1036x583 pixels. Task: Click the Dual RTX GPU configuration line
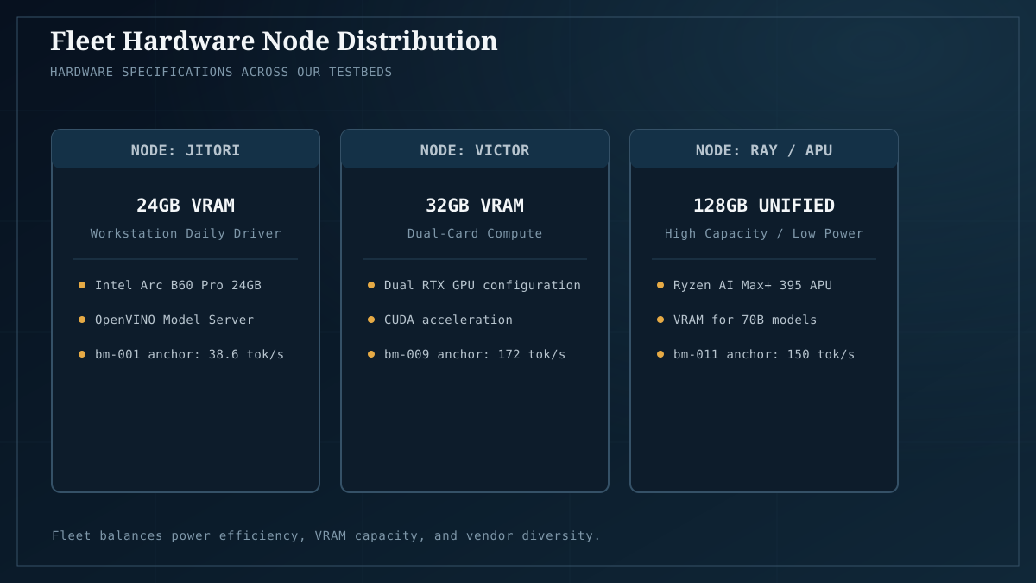483,285
